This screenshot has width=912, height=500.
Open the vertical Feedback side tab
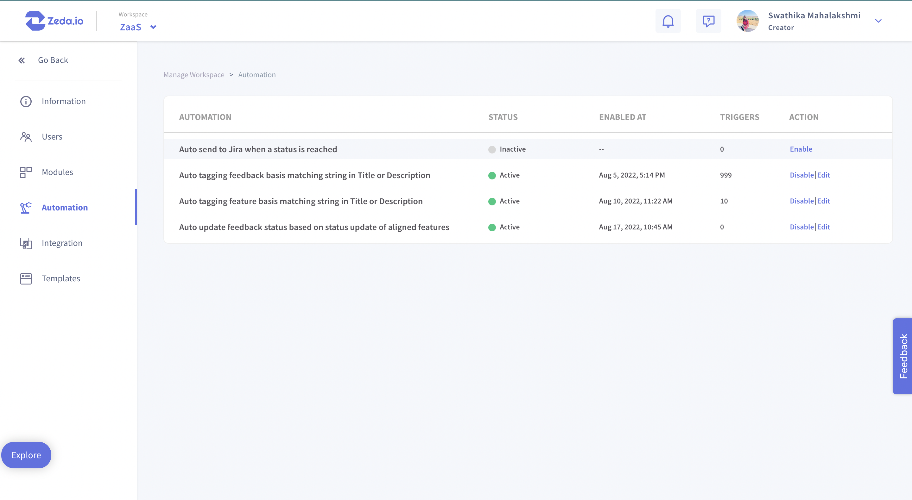pyautogui.click(x=903, y=356)
